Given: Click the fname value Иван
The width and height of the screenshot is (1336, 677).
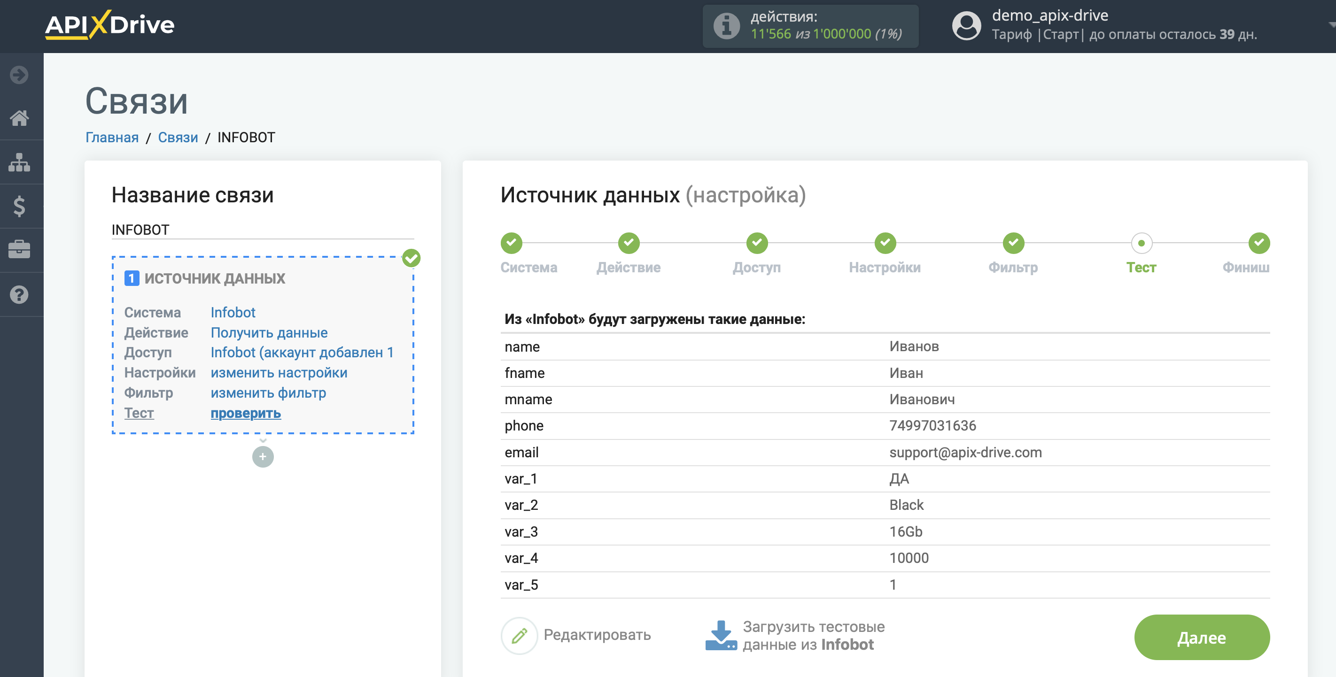Looking at the screenshot, I should [x=906, y=373].
